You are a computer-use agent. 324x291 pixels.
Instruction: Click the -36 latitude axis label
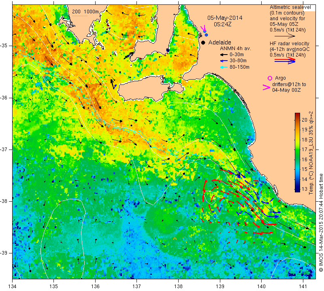4,97
